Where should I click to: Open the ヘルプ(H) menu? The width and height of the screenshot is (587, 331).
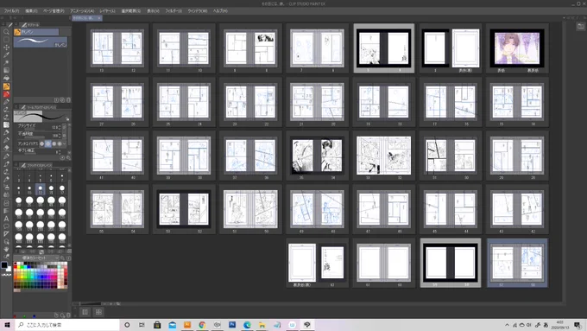click(220, 11)
